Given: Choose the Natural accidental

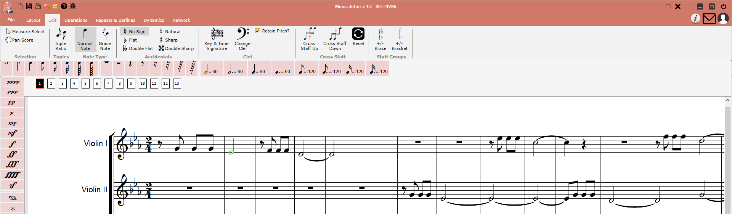Looking at the screenshot, I should pos(170,32).
